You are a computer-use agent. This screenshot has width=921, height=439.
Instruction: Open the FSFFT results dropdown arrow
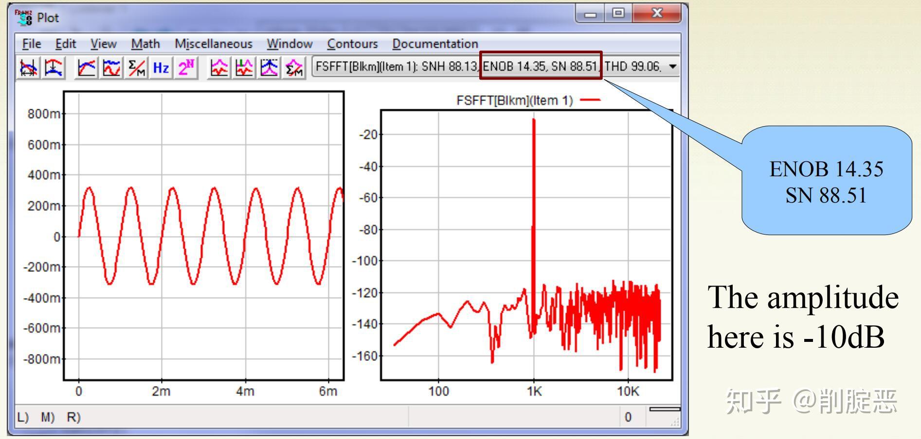[x=673, y=67]
